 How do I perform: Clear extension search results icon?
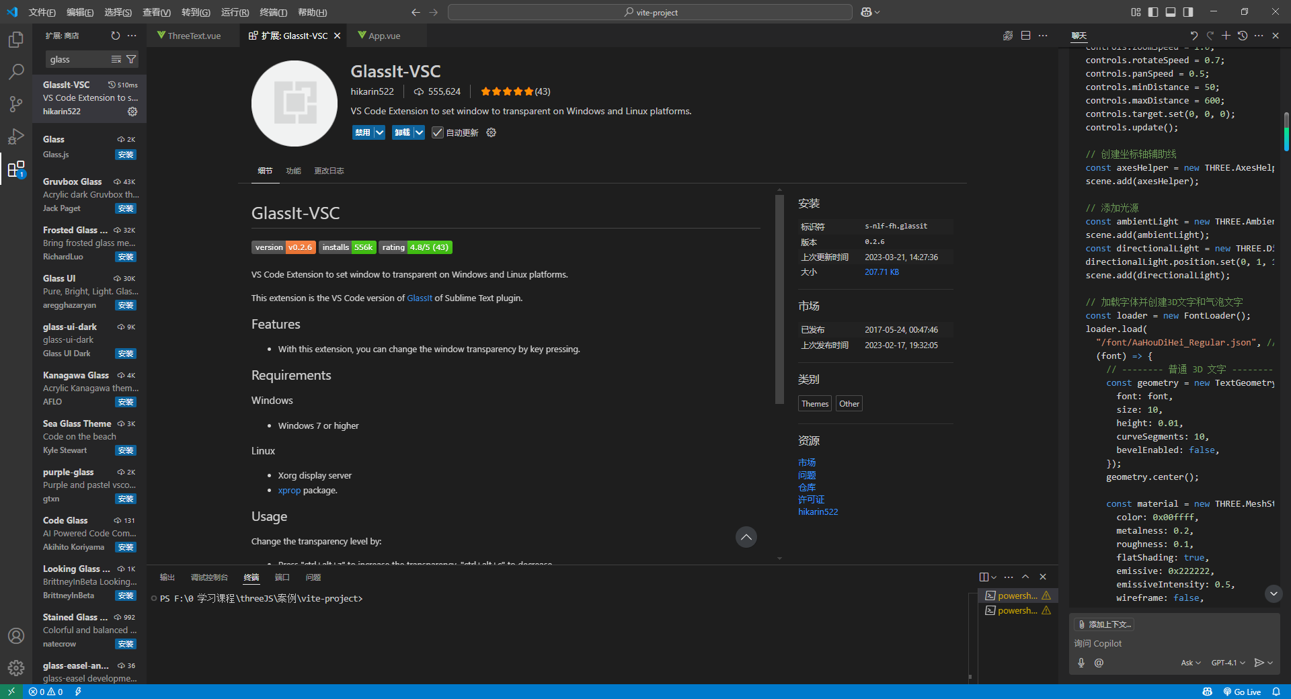coord(116,59)
